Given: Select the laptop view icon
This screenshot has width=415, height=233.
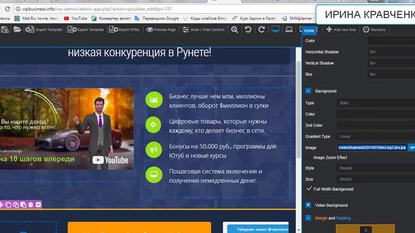Looking at the screenshot, I should (x=289, y=29).
